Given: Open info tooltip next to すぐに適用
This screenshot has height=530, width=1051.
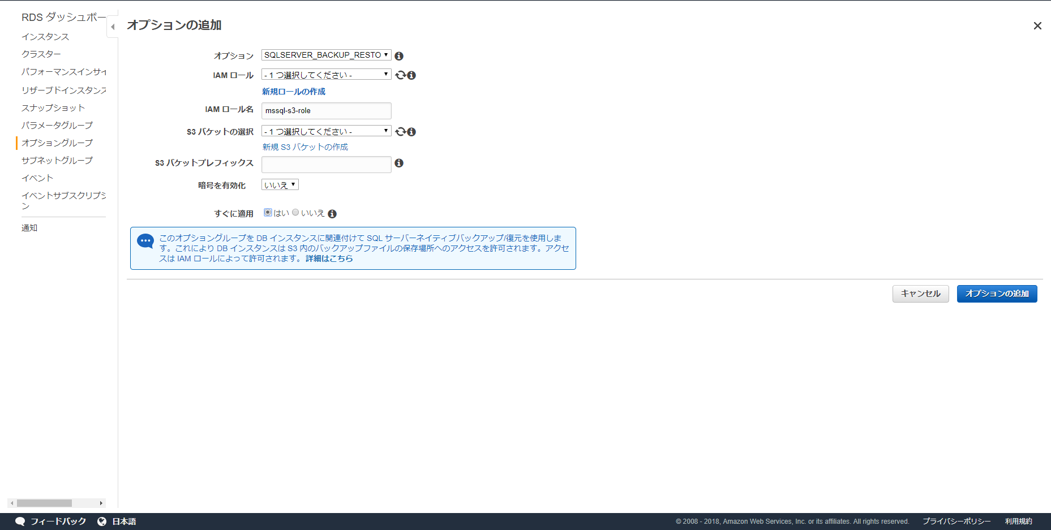Looking at the screenshot, I should (332, 213).
